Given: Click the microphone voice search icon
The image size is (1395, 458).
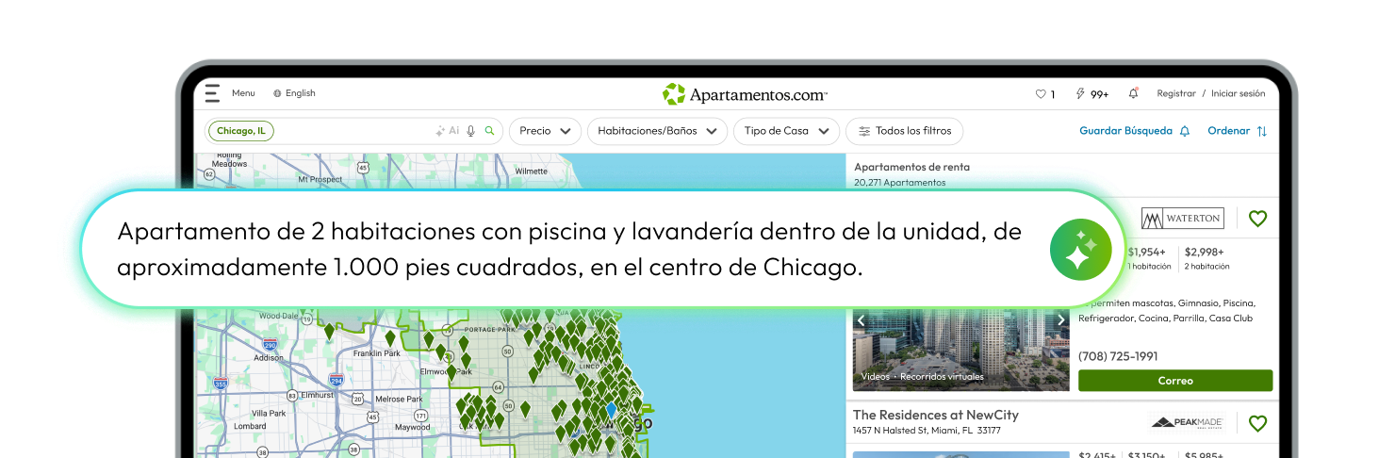Looking at the screenshot, I should click(x=471, y=131).
